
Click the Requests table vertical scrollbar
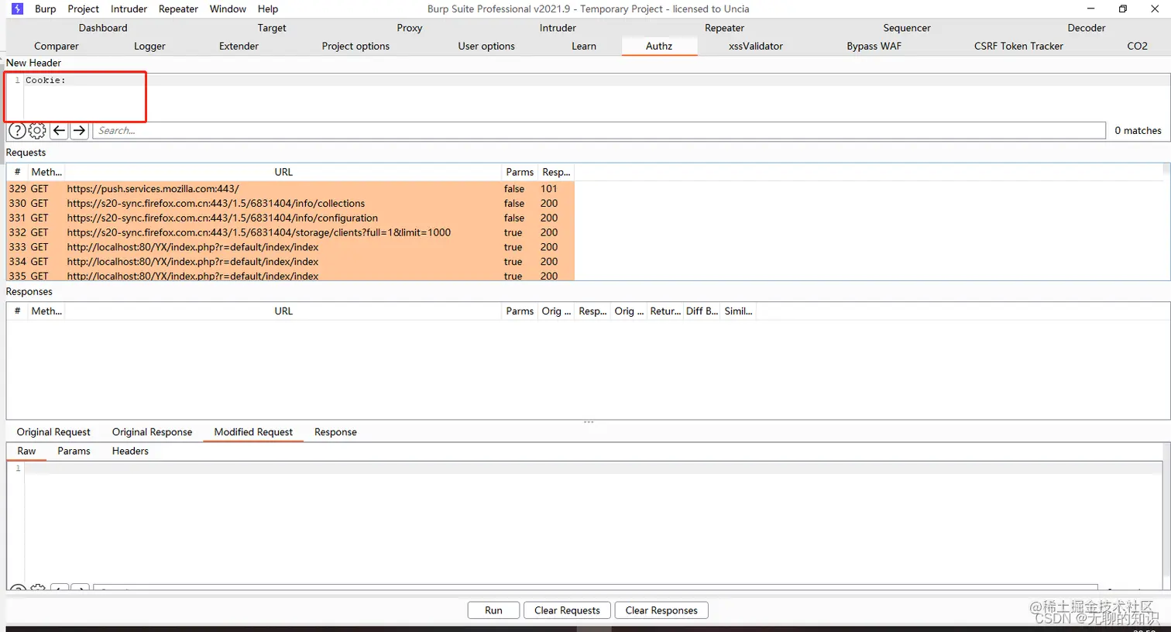[x=1166, y=222]
